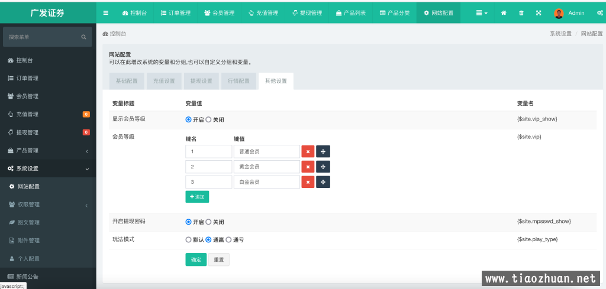
Task: Open 个人配置 in the left sidebar
Action: point(48,258)
